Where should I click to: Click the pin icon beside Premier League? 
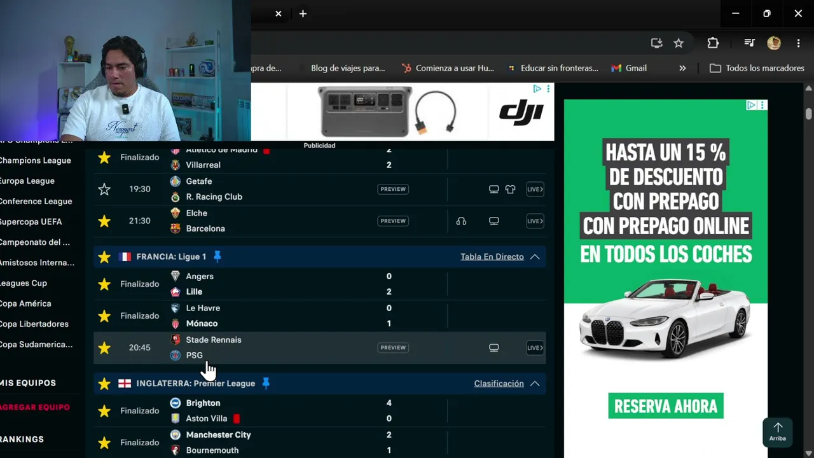[266, 384]
